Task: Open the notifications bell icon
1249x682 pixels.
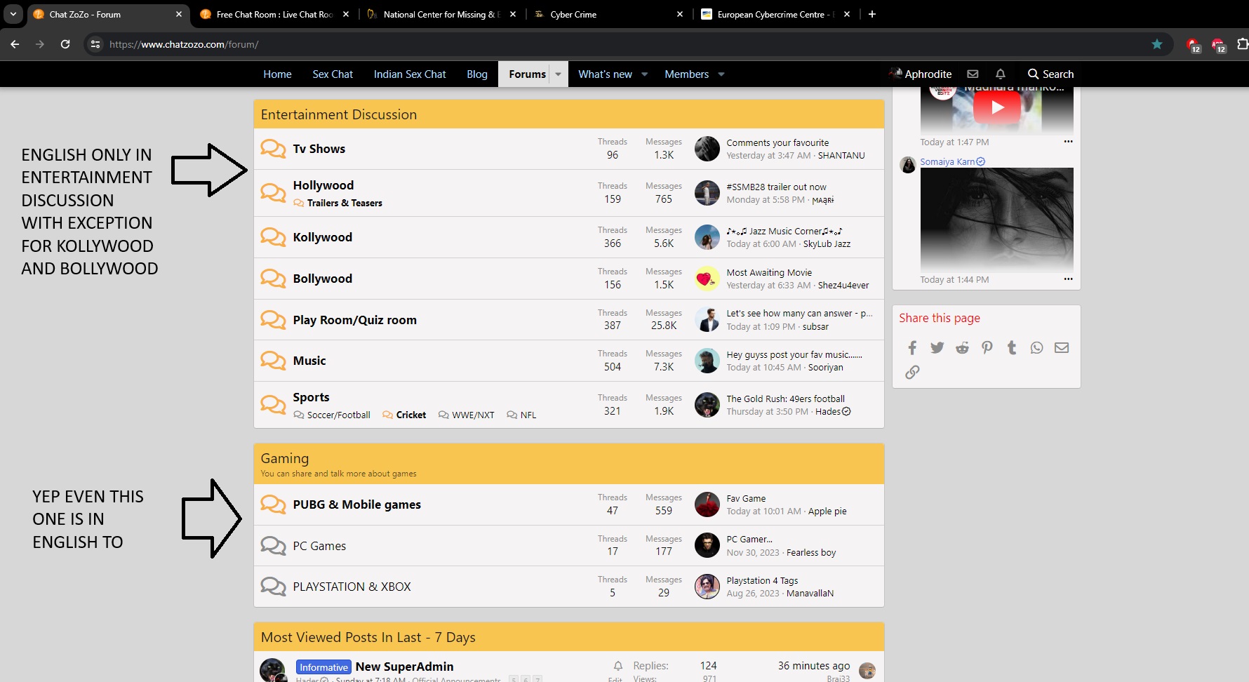Action: [x=1001, y=74]
